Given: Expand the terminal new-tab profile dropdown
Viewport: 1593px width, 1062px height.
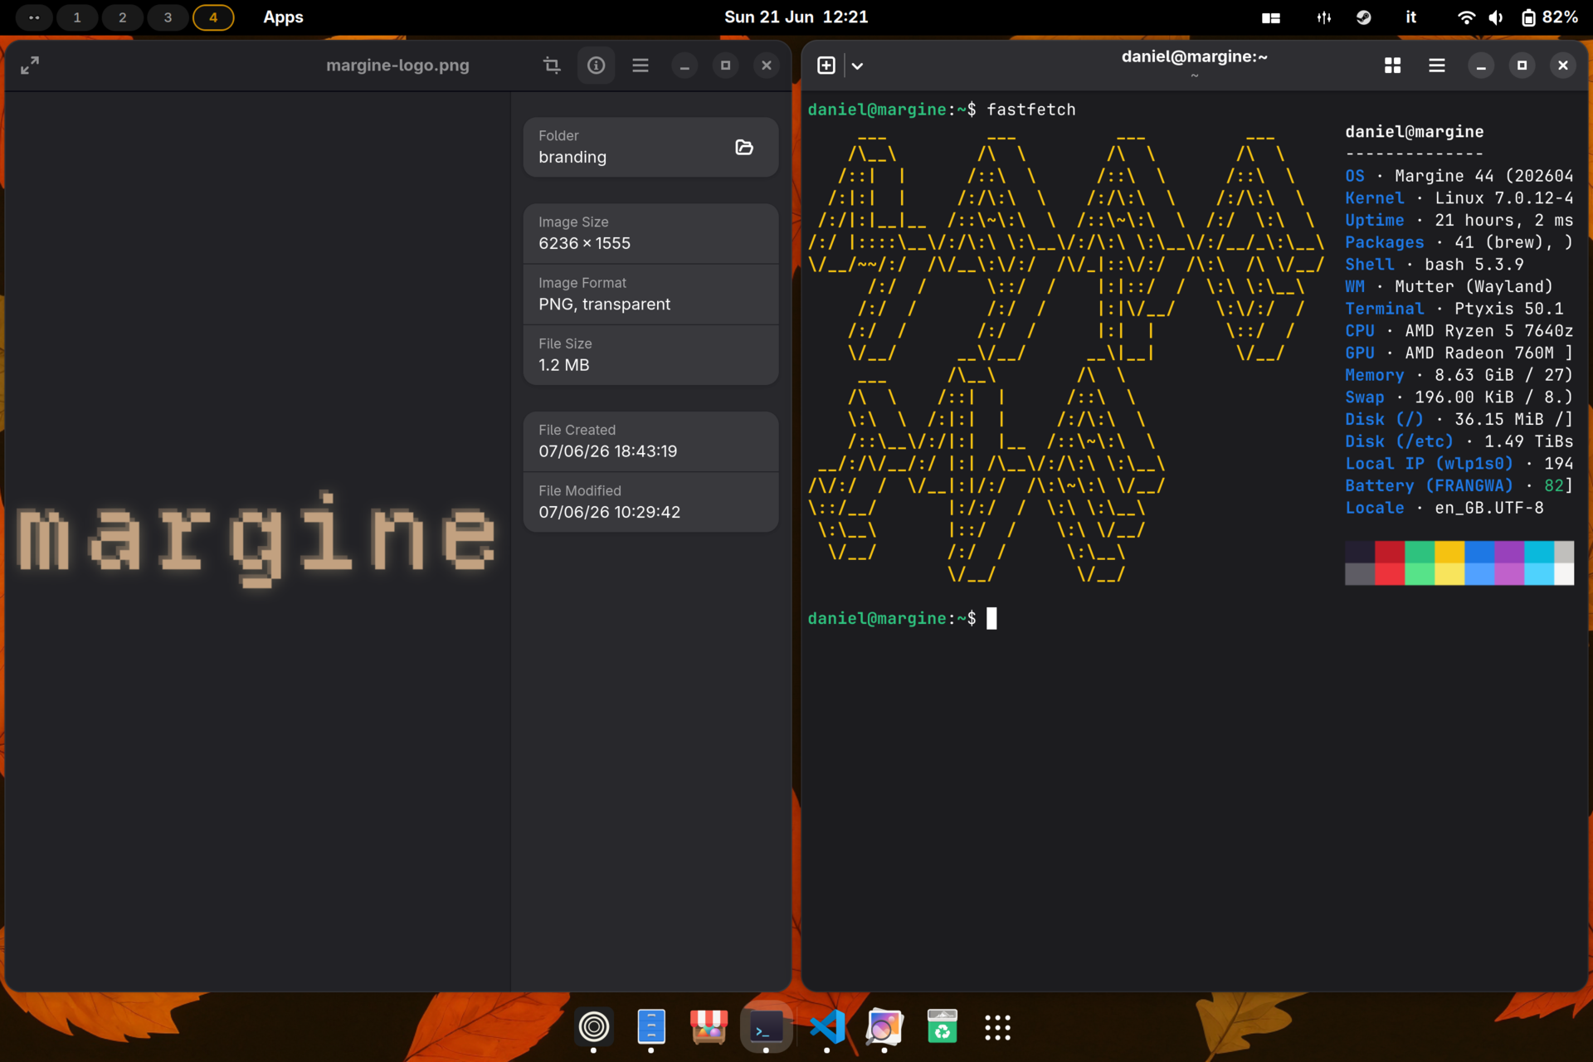Looking at the screenshot, I should [858, 66].
